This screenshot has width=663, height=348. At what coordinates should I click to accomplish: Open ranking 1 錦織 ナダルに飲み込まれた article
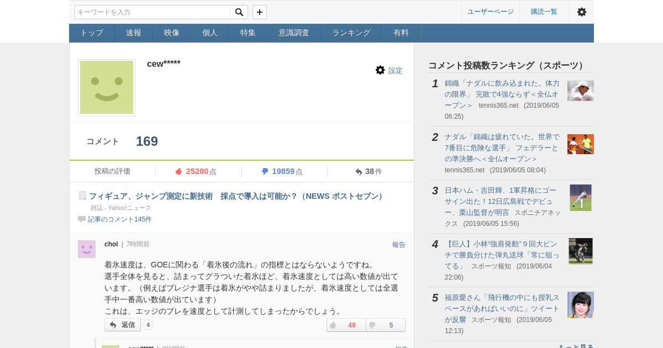(x=502, y=94)
